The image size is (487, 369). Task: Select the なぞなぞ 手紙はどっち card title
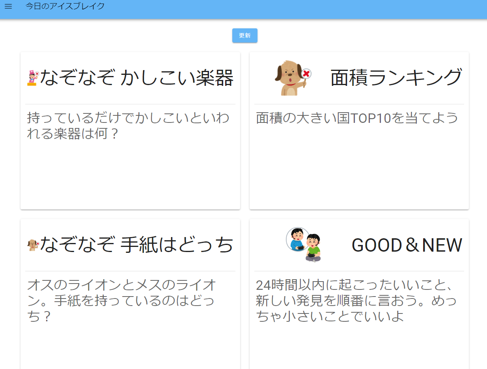[136, 245]
